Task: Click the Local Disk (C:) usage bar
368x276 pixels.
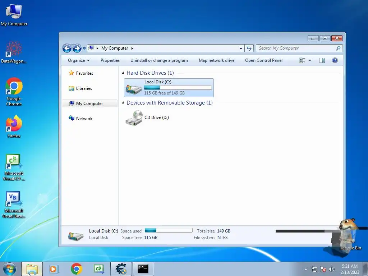Action: pyautogui.click(x=178, y=88)
